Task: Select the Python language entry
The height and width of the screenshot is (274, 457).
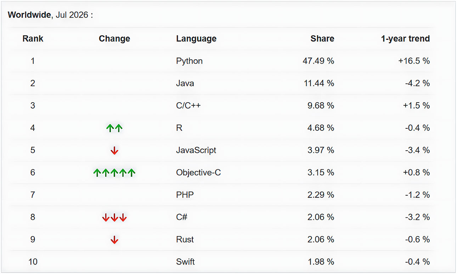Action: tap(190, 61)
